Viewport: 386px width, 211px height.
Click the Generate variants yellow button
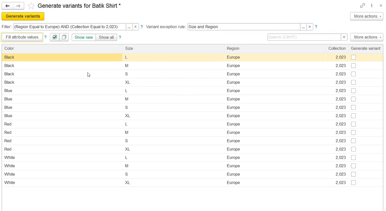[23, 16]
